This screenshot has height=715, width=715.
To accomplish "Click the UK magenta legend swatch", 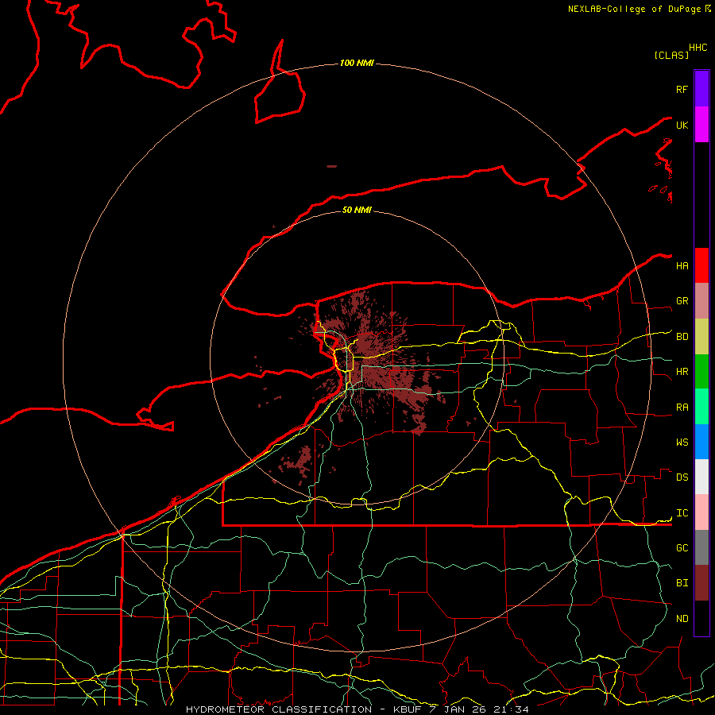I will (x=701, y=125).
